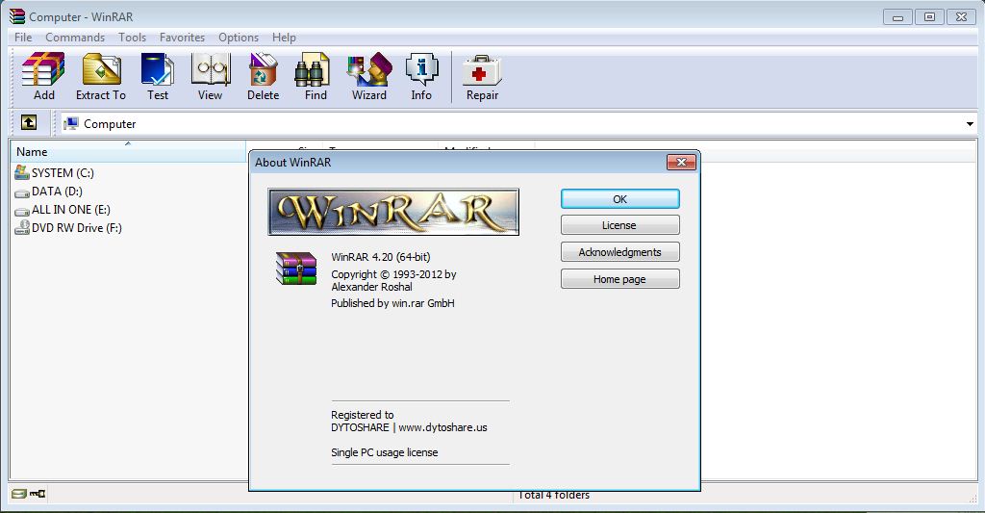This screenshot has height=513, width=985.
Task: Click 'Published by win.rar GmbH' text
Action: coord(392,303)
